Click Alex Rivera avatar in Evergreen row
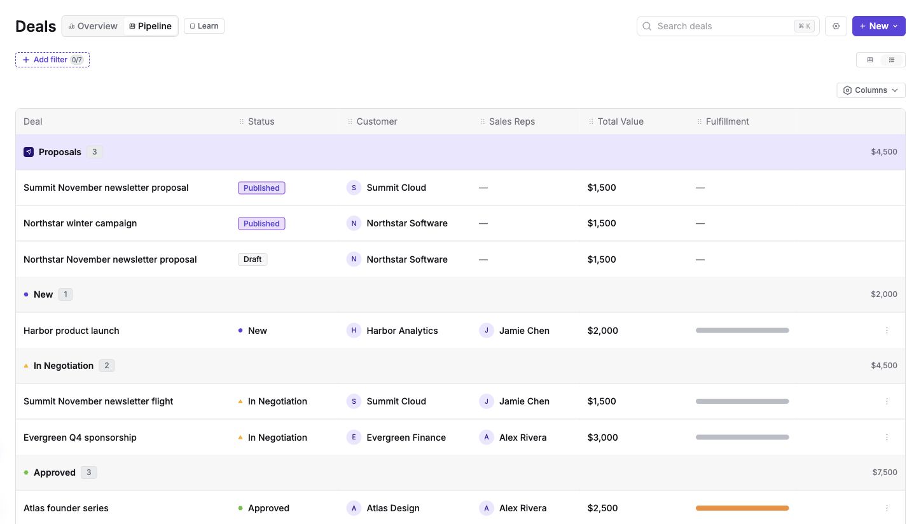Image resolution: width=921 pixels, height=524 pixels. (x=487, y=438)
